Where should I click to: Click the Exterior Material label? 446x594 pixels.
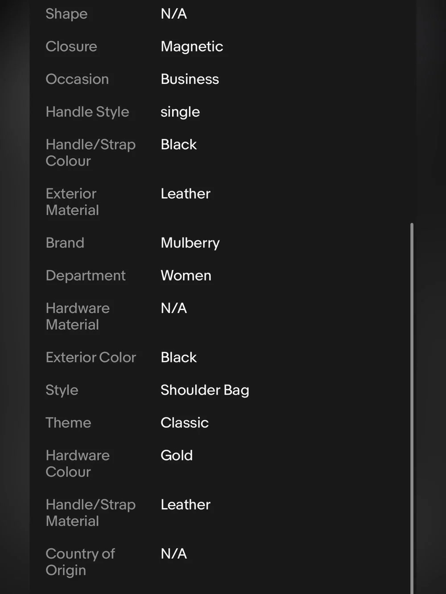pyautogui.click(x=72, y=202)
